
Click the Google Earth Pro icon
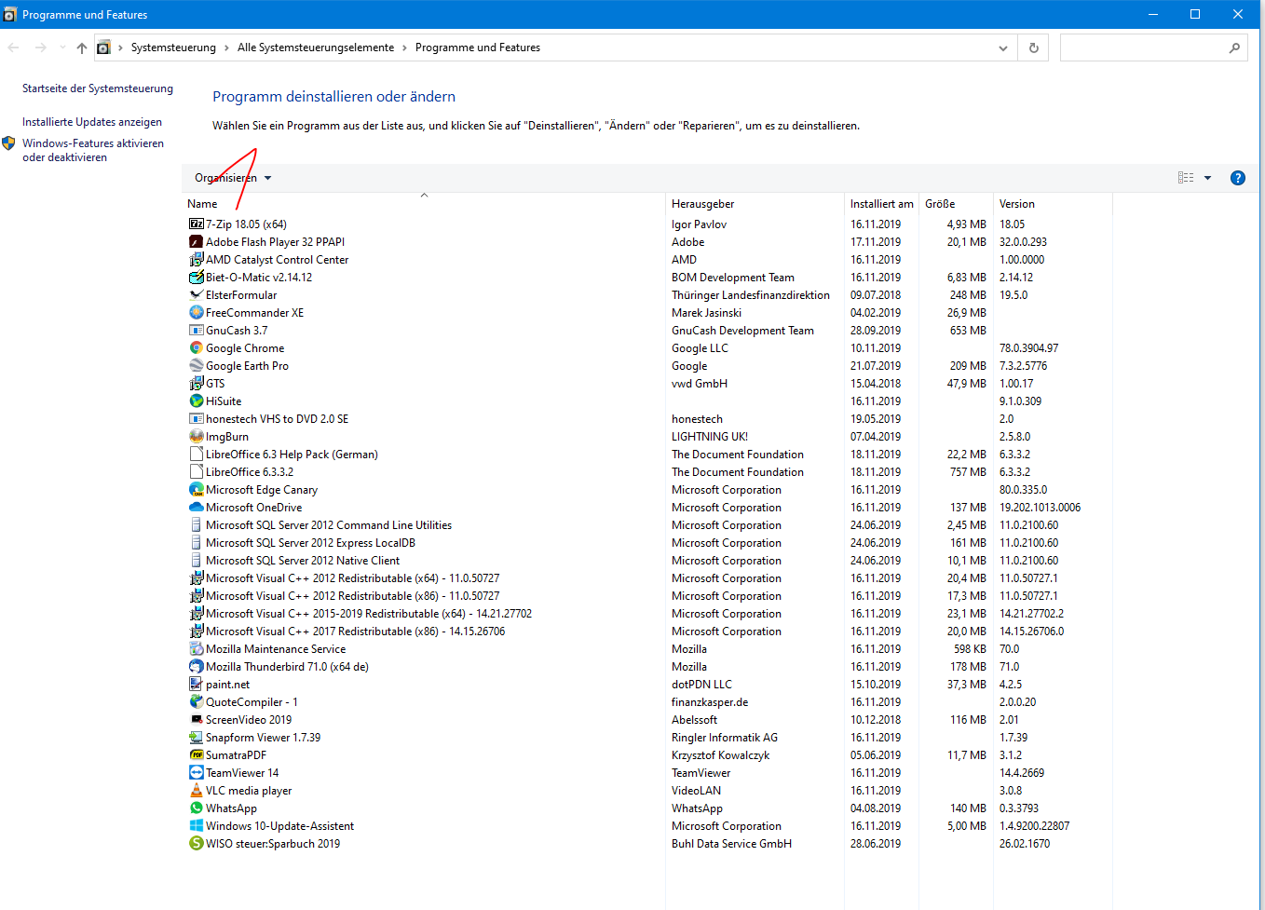click(196, 365)
